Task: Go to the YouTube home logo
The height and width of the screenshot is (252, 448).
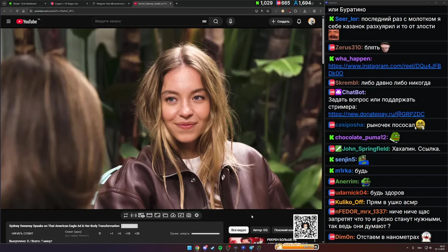Action: point(27,21)
